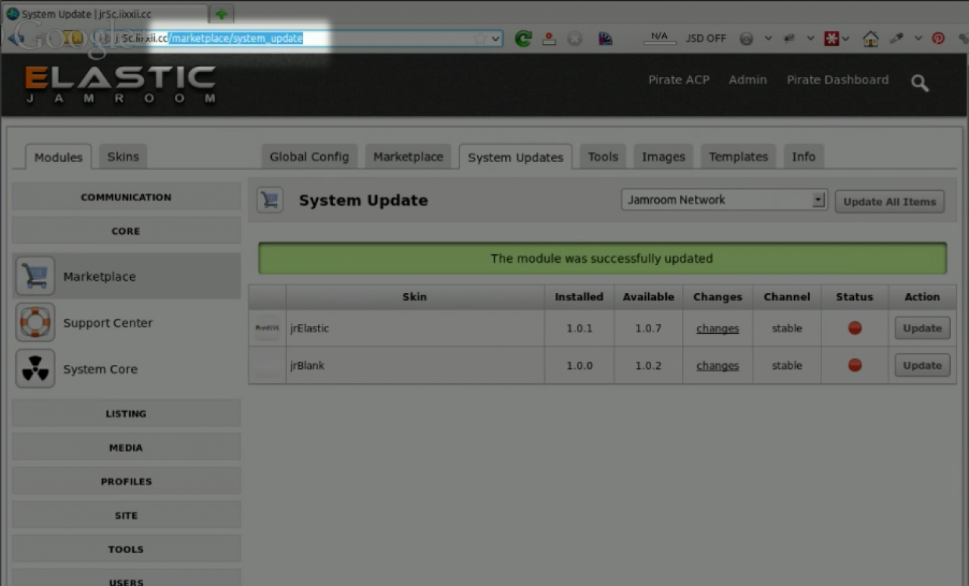
Task: Expand the MEDIA module category
Action: 126,447
